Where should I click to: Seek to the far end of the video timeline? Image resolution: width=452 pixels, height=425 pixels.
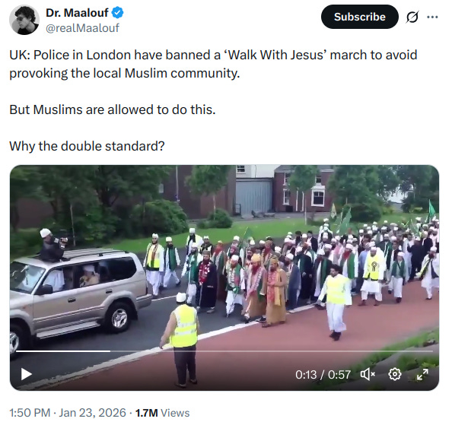click(x=431, y=351)
